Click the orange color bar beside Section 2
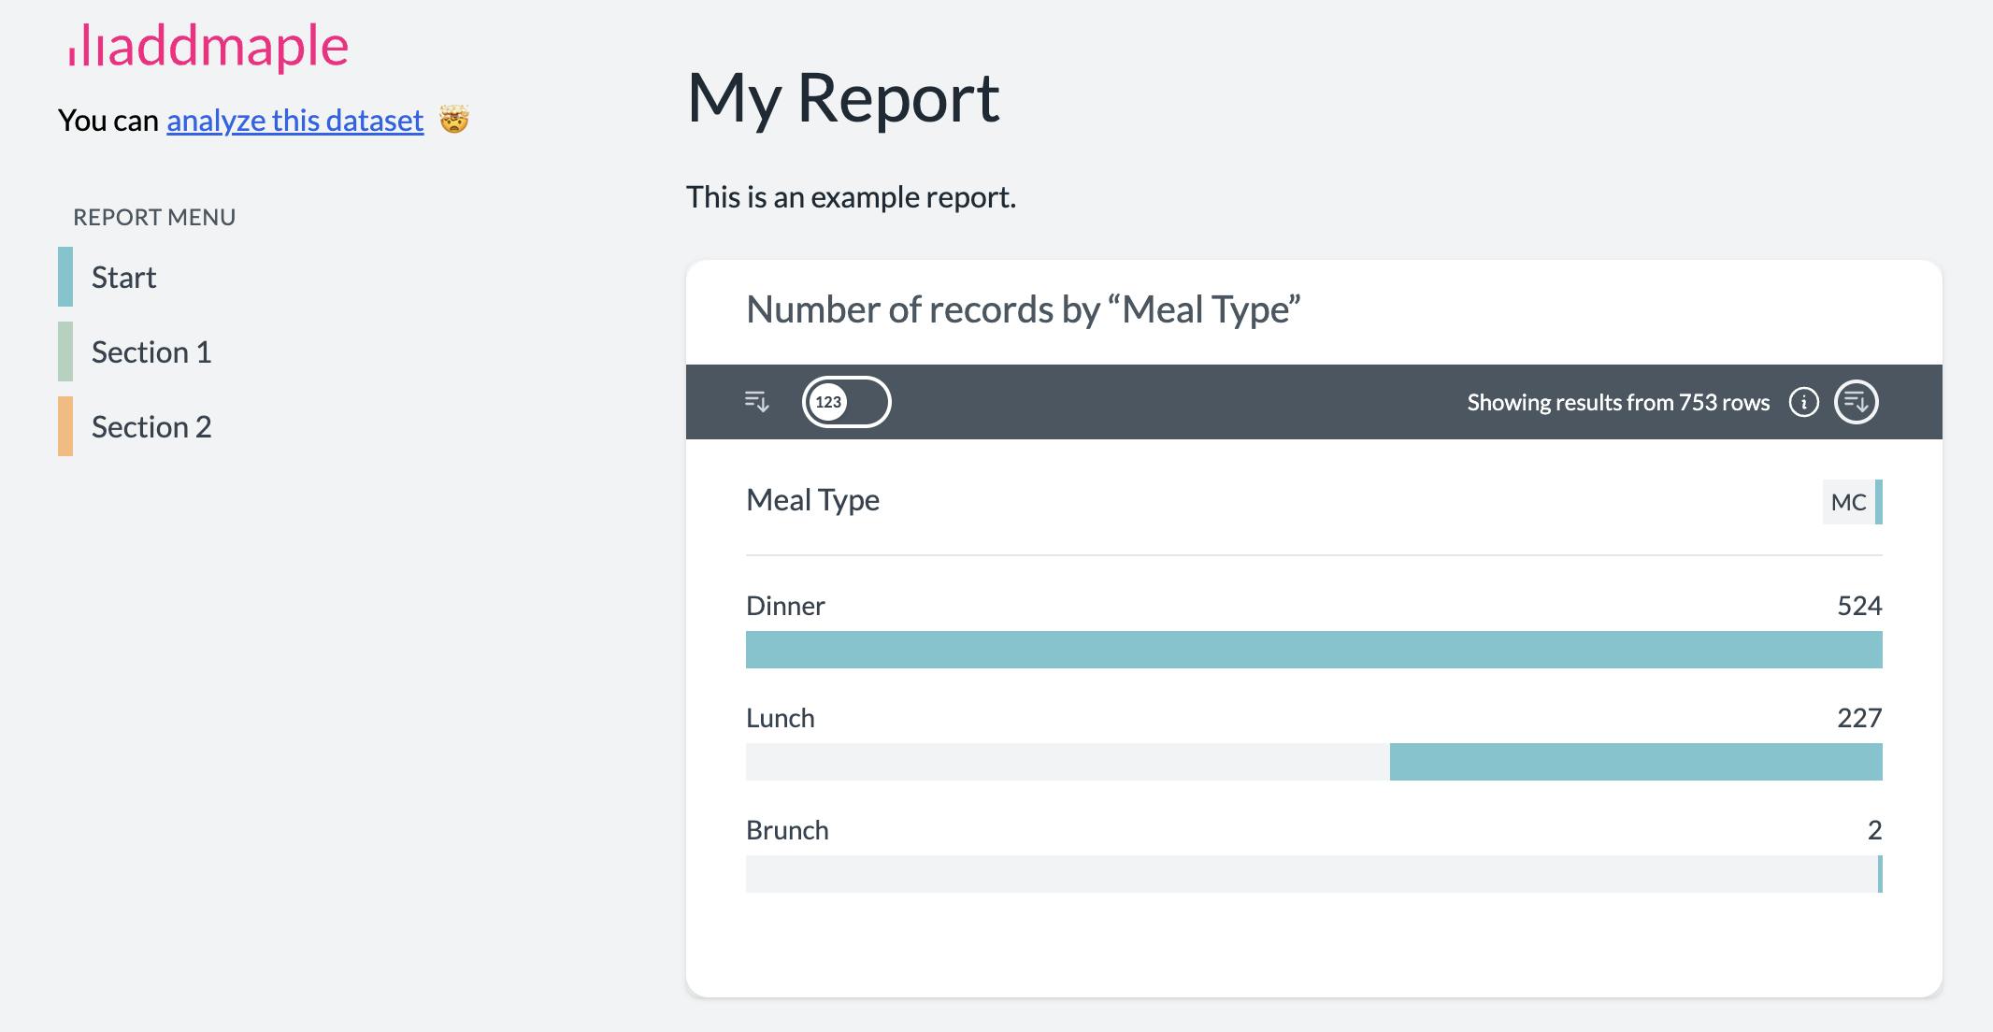The width and height of the screenshot is (1993, 1032). point(65,426)
